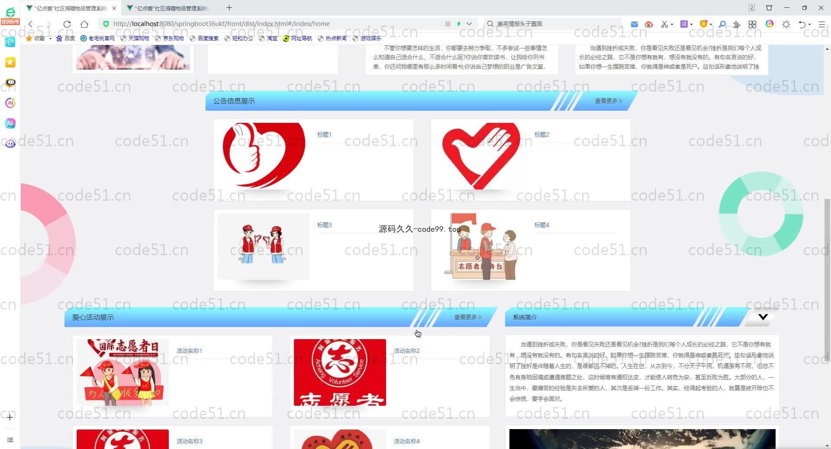Screen dimensions: 831x449
Task: Expand the address bar dropdown chevron
Action: (x=469, y=24)
